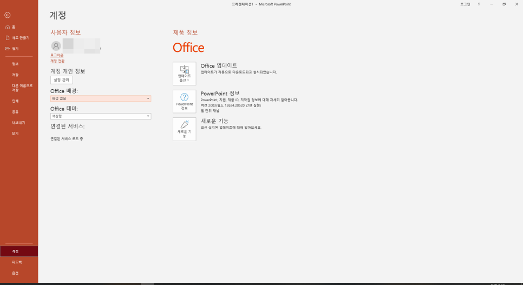Screen dimensions: 523x285
Task: Click the 계정 전환 link
Action: tap(57, 61)
